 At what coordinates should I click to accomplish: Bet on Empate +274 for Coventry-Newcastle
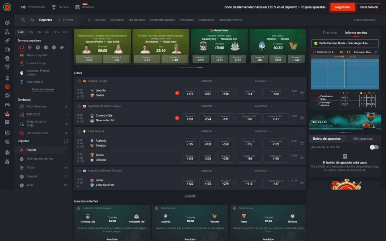tap(208, 118)
